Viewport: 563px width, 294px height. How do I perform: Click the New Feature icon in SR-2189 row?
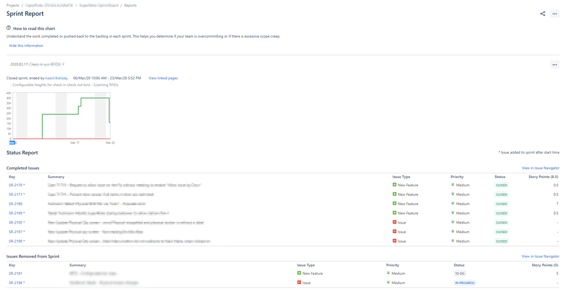[394, 213]
